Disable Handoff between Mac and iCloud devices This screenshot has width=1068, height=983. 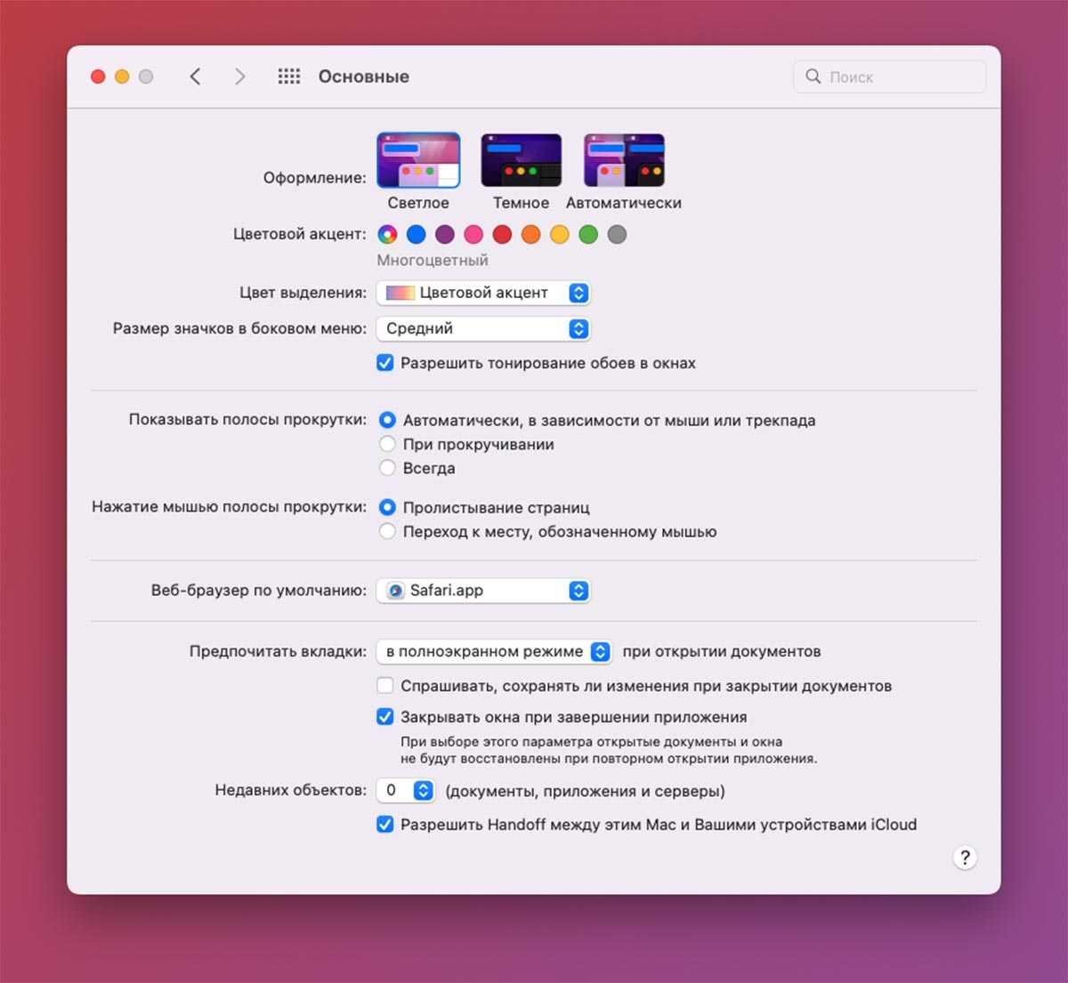click(385, 825)
